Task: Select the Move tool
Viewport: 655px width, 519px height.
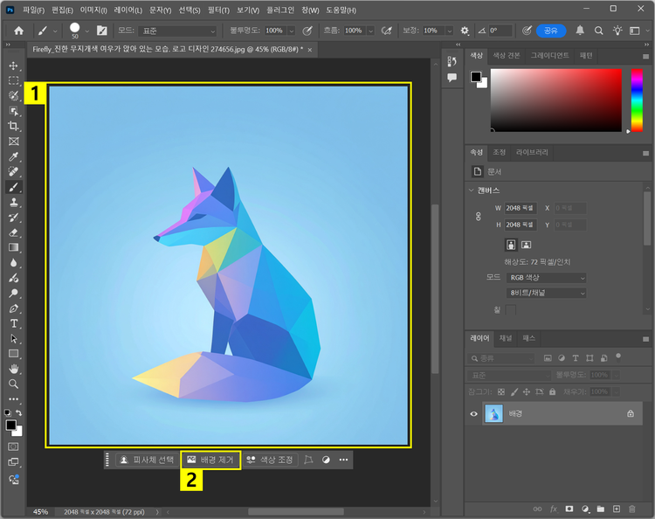Action: (13, 66)
